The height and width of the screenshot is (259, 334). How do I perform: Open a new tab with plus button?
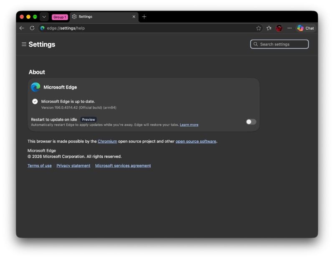click(144, 17)
